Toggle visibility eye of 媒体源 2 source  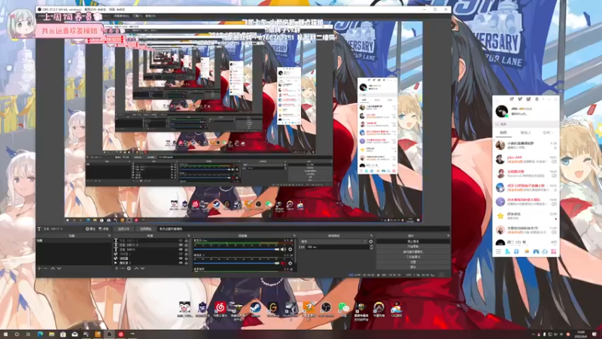pyautogui.click(x=181, y=263)
